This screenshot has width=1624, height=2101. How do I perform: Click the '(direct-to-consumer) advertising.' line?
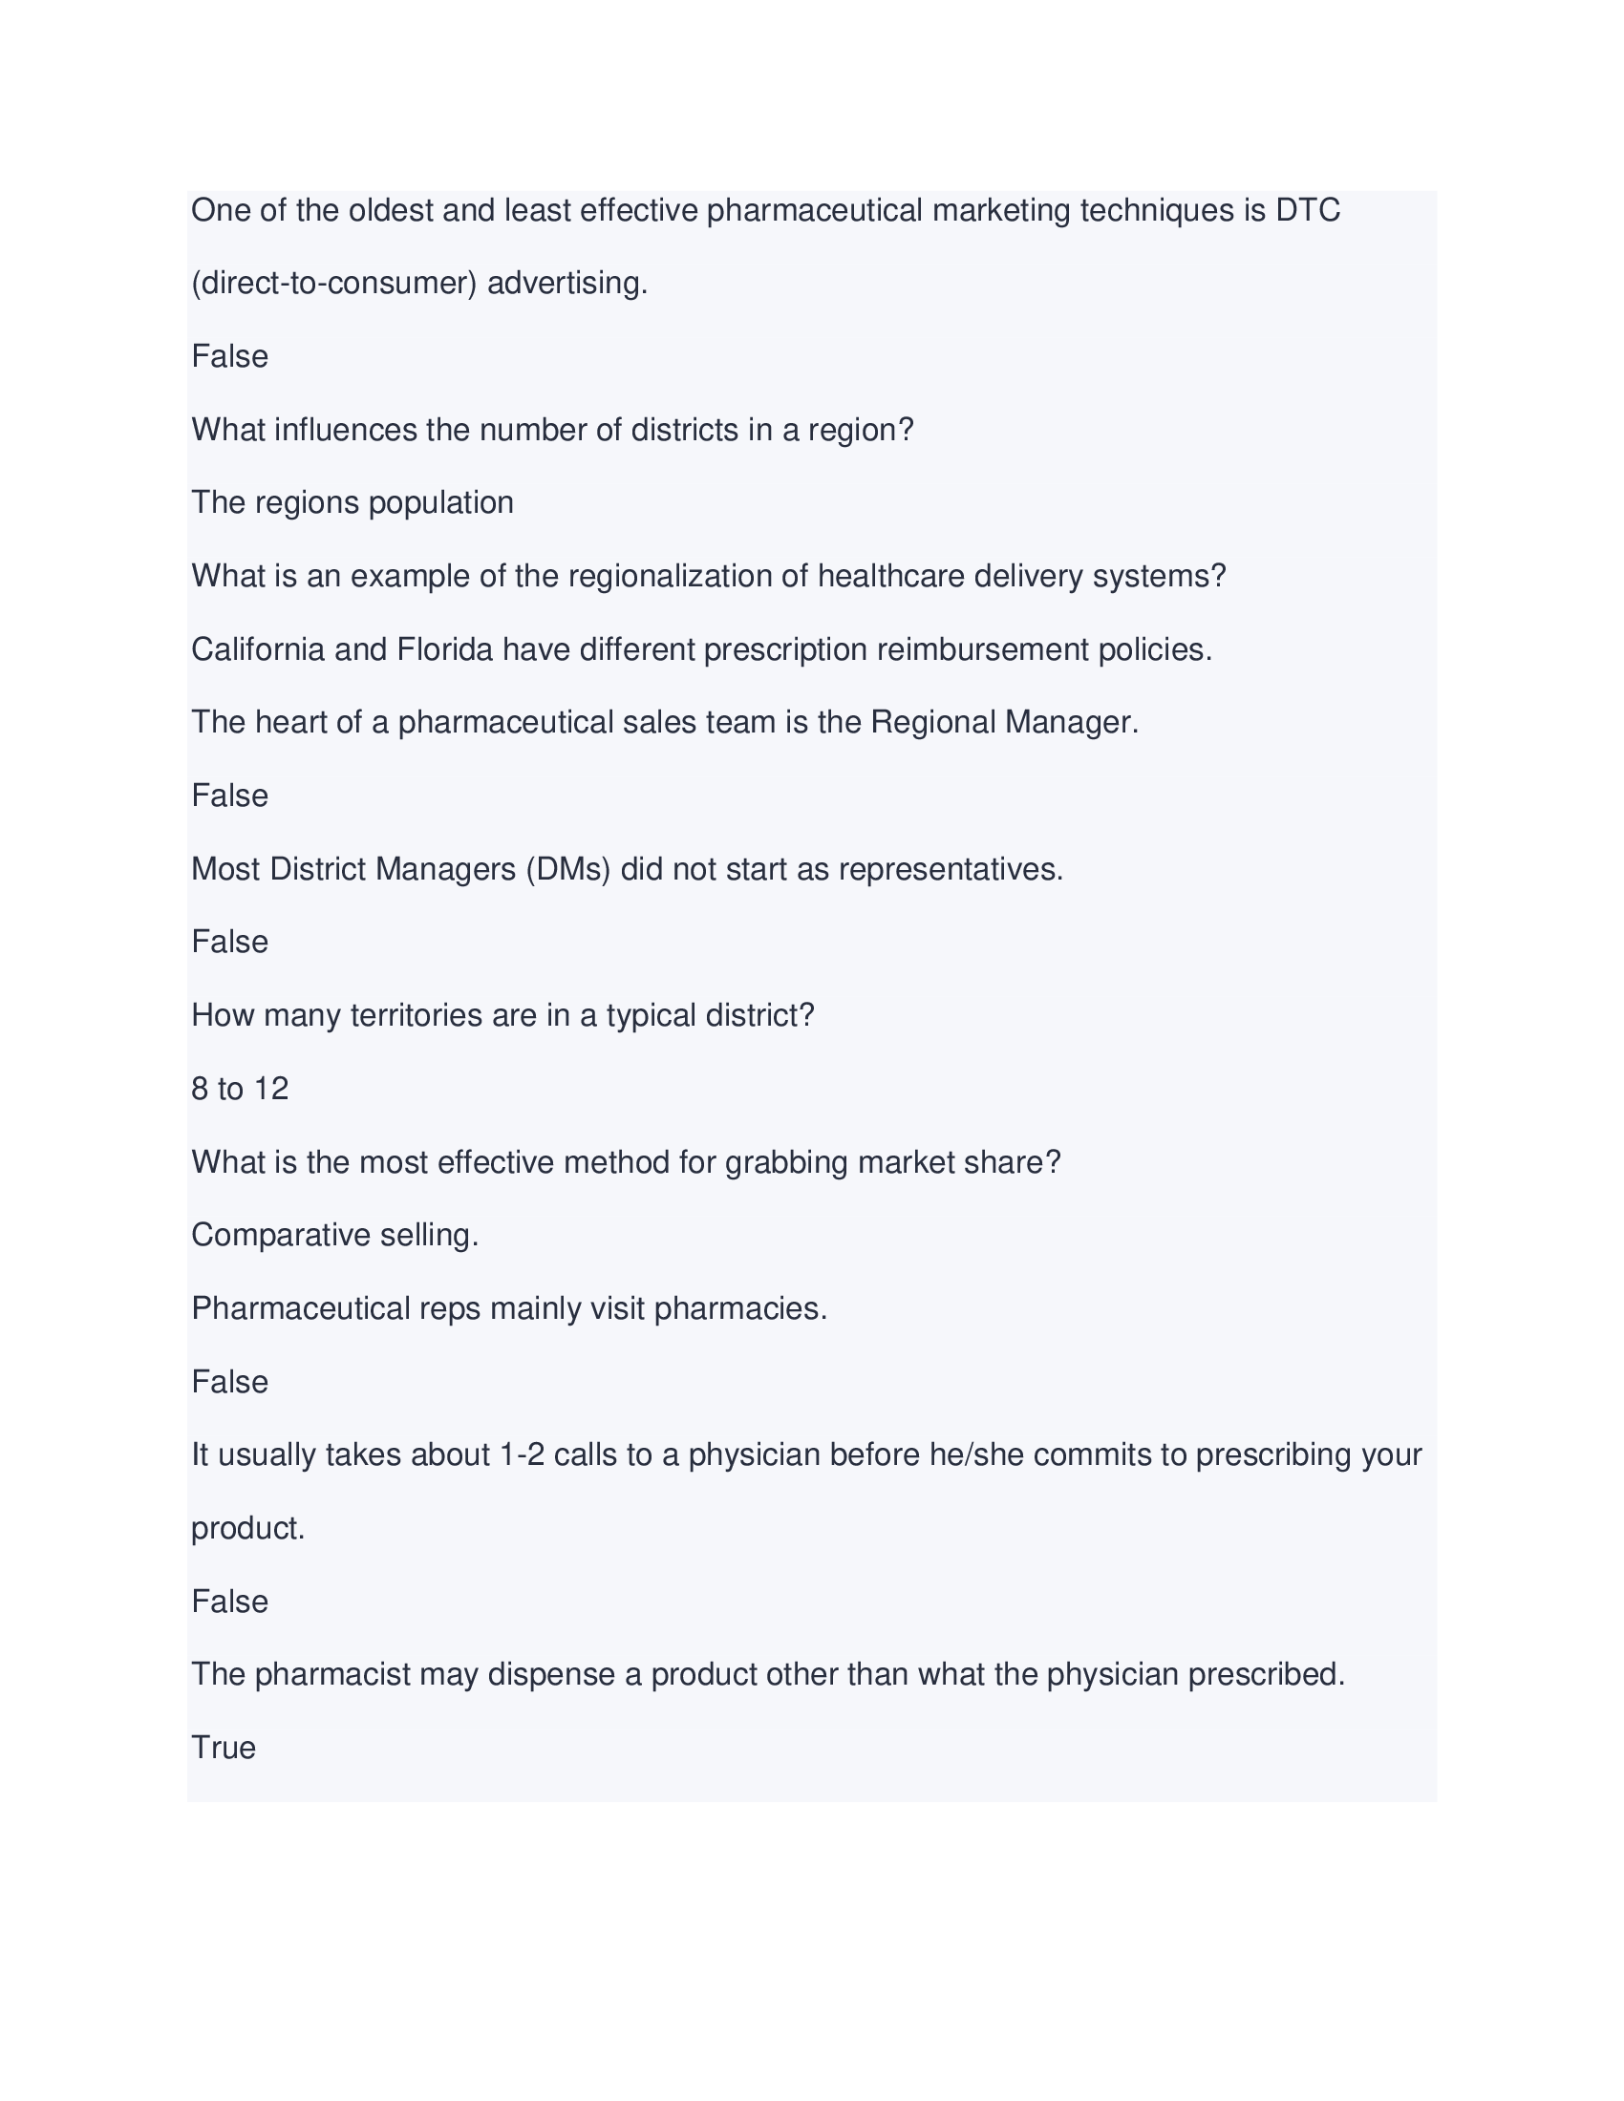[419, 284]
